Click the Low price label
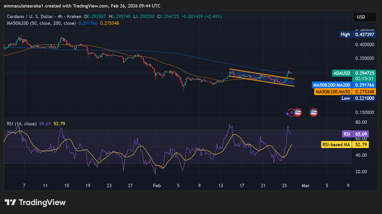This screenshot has height=214, width=382. tap(346, 98)
